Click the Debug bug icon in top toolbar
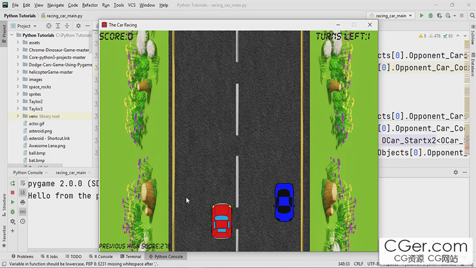 [x=431, y=16]
